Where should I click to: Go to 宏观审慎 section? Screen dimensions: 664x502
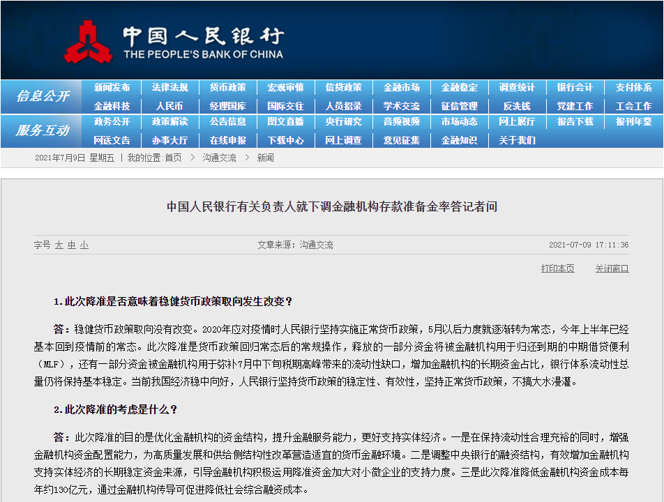coord(285,88)
